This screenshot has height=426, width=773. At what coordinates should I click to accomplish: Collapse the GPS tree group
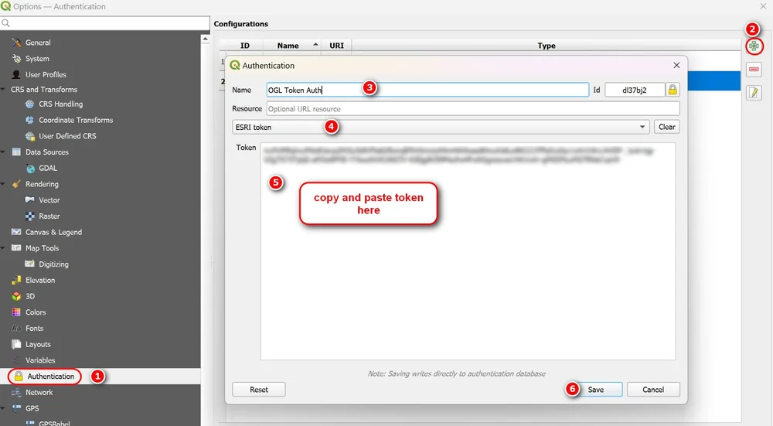point(3,408)
